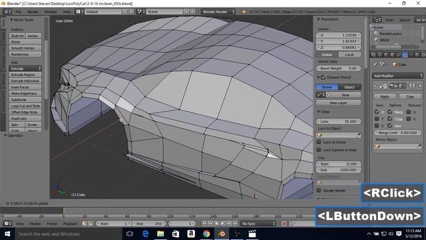Enable the texture U checkbox
426x240 pixels.
408,112
